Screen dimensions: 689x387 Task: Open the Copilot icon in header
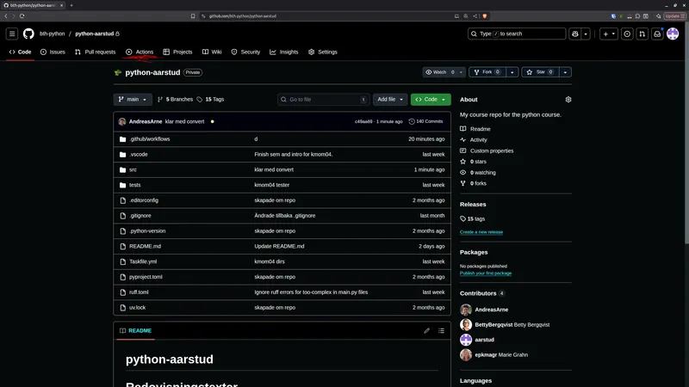click(x=574, y=34)
